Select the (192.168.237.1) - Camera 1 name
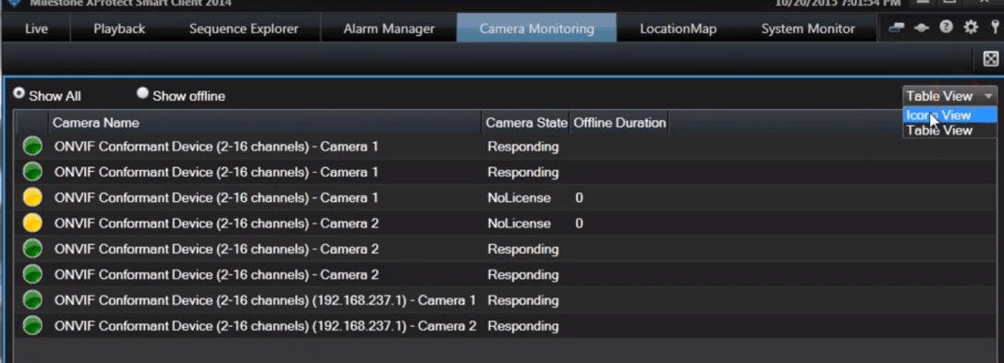 coord(265,300)
